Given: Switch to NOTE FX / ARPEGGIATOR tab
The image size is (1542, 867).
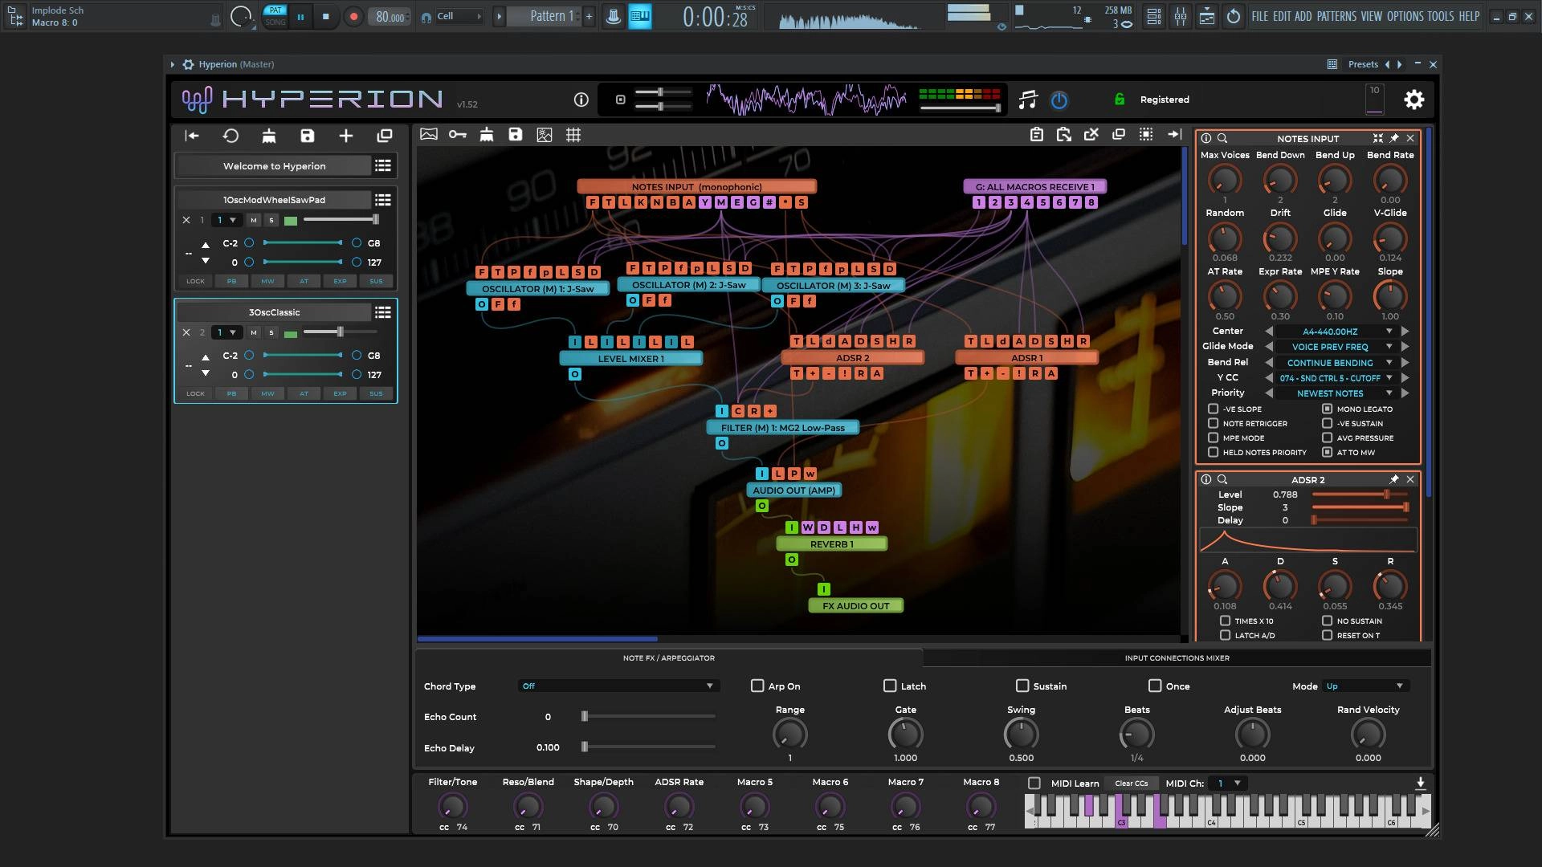Looking at the screenshot, I should [668, 657].
